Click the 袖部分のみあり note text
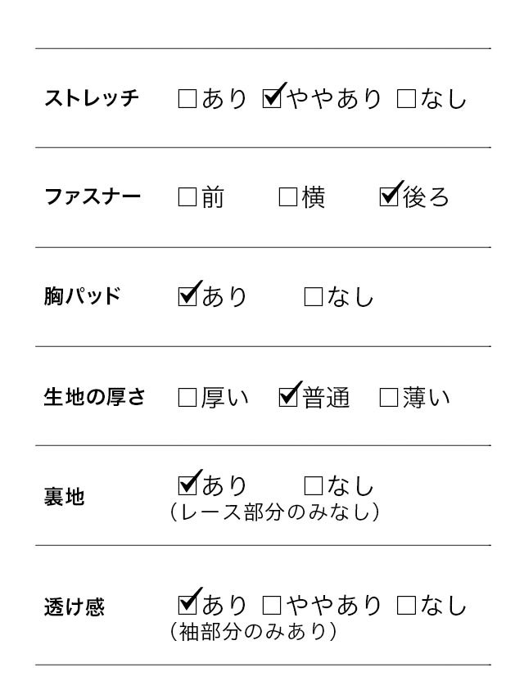524x699 pixels. [x=254, y=633]
